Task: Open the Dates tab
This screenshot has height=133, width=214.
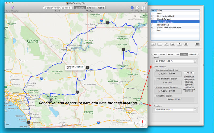Action: 184,55
